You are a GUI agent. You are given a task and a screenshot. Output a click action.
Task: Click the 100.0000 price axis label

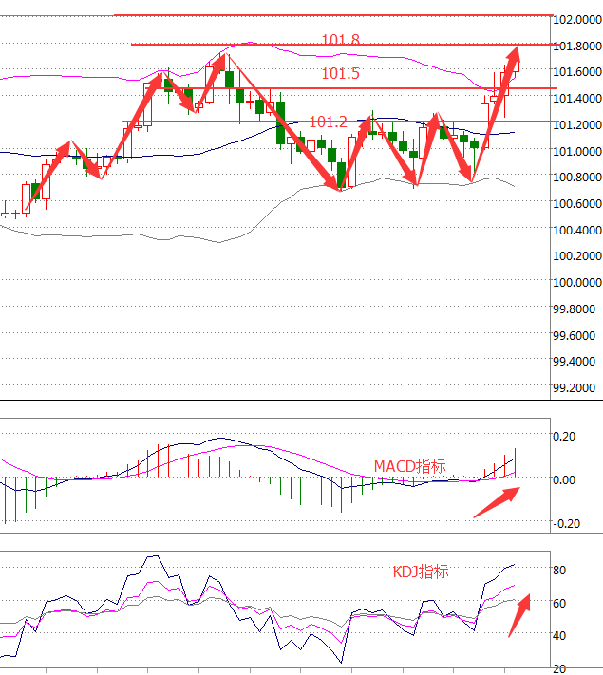click(577, 282)
